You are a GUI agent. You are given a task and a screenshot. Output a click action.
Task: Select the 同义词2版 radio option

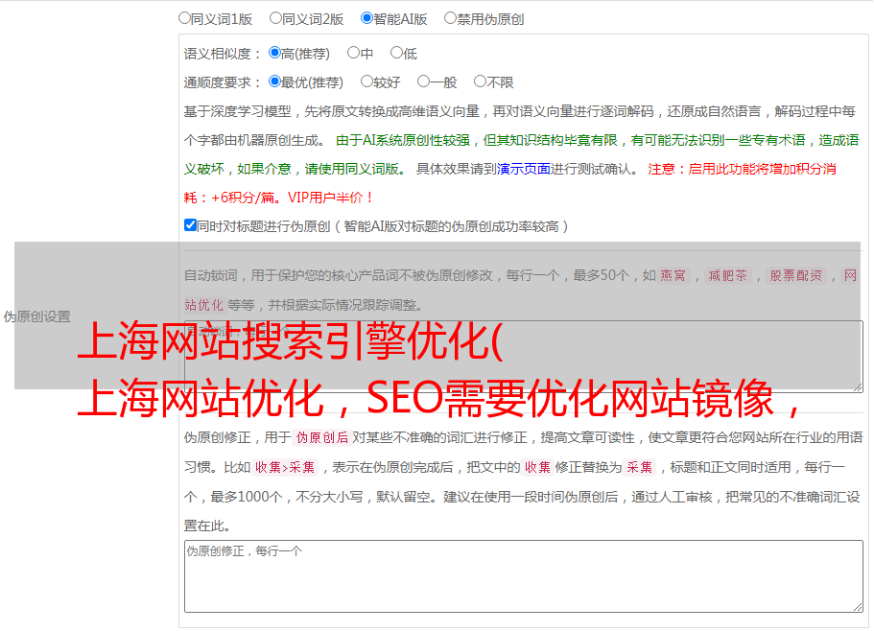pyautogui.click(x=275, y=18)
